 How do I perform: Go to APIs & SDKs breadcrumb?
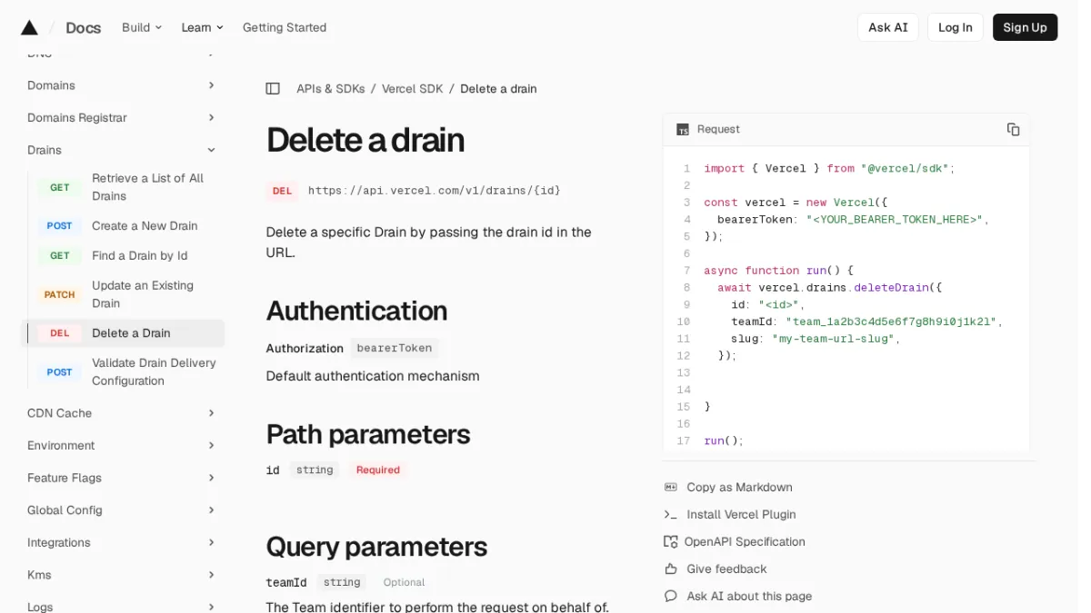tap(330, 89)
